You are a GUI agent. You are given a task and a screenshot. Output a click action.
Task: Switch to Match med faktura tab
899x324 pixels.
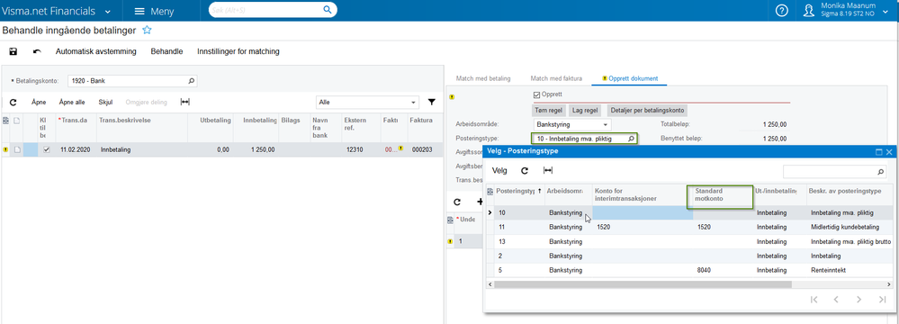(556, 78)
